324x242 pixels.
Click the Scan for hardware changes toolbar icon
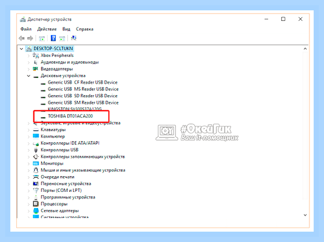tap(74, 38)
